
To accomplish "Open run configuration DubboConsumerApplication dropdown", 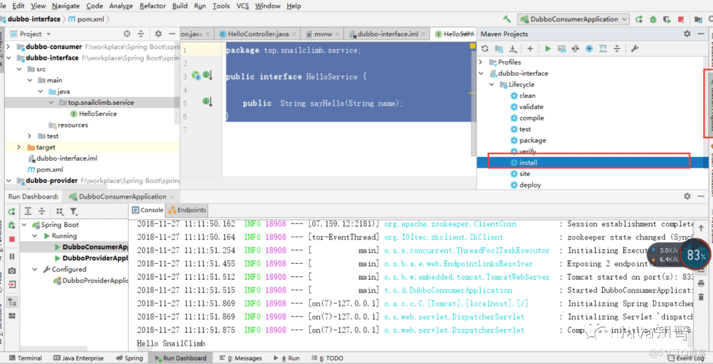I will [573, 19].
